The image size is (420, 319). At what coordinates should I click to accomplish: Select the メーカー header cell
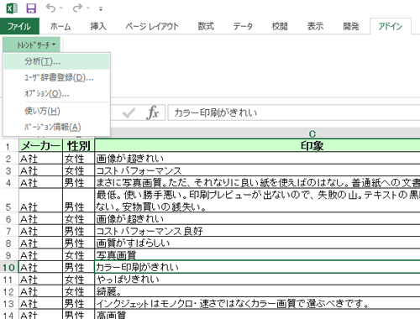tap(40, 145)
